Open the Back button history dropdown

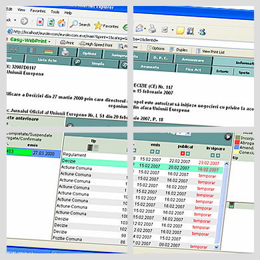(15, 20)
